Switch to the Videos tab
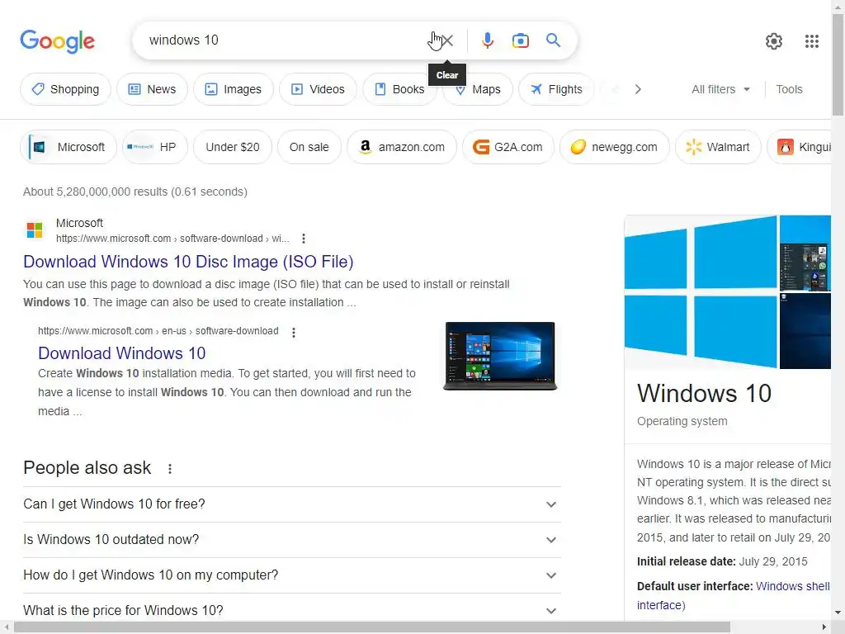845x634 pixels. 318,89
